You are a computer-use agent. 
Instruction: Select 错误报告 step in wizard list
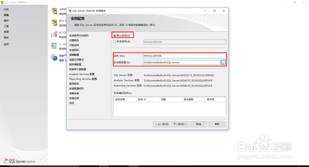[74, 84]
